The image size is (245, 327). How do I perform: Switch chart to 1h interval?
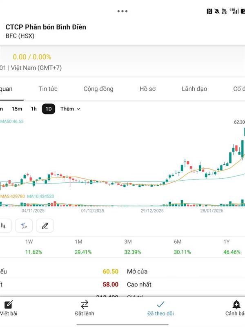33,109
